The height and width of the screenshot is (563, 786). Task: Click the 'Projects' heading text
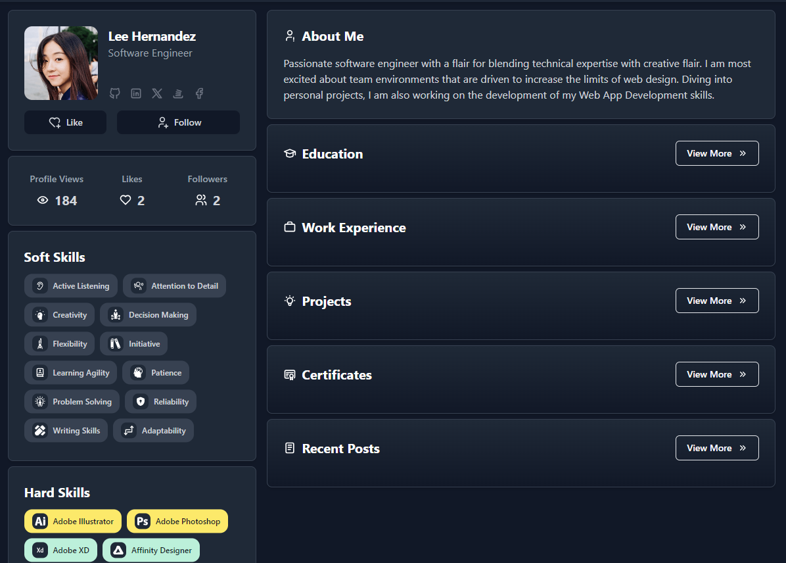(327, 302)
